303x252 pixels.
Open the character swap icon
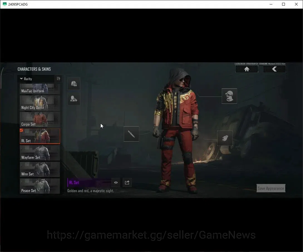coord(74,99)
